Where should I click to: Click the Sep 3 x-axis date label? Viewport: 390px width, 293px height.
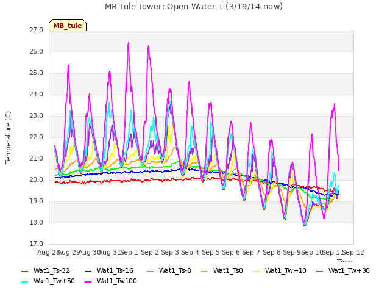[170, 253]
